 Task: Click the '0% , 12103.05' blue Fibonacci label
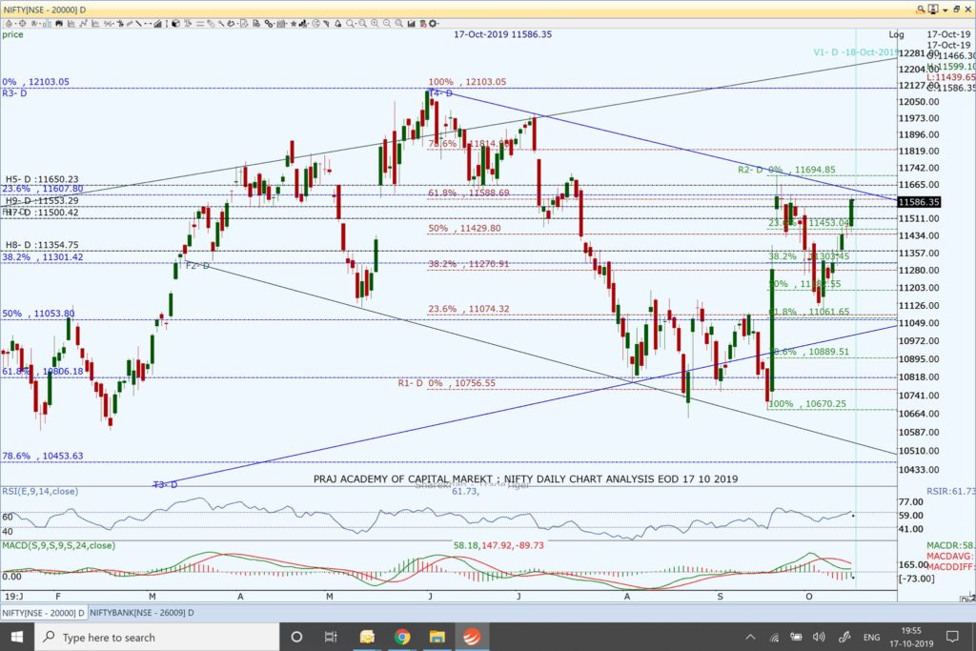point(35,82)
